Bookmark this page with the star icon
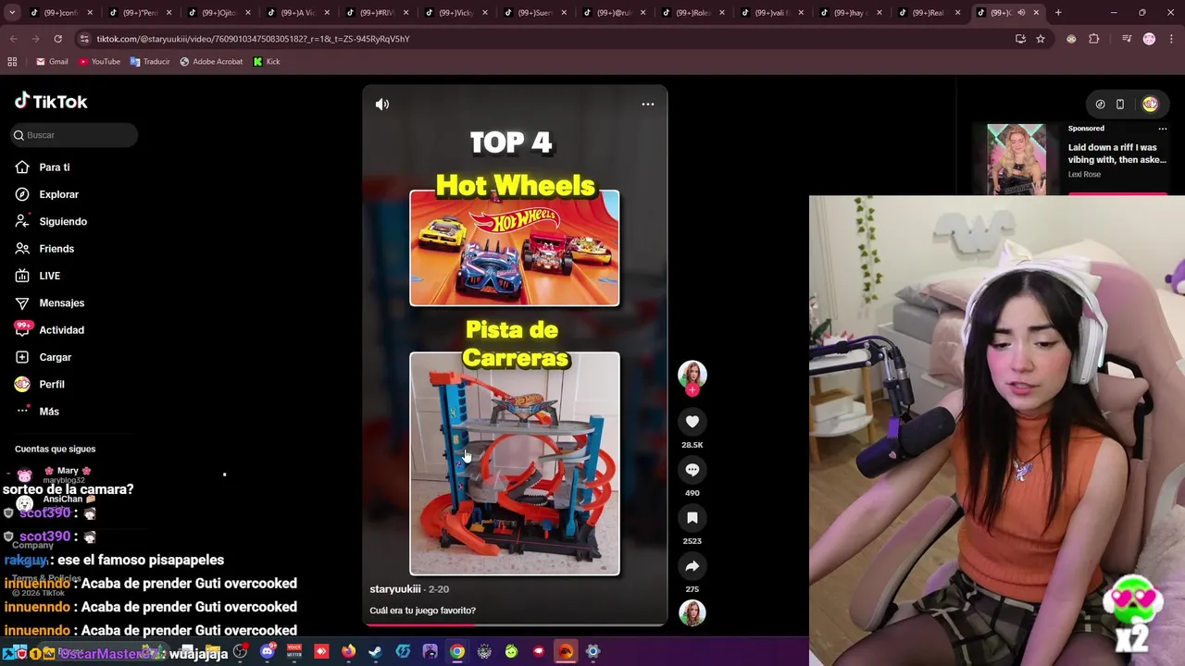This screenshot has height=666, width=1185. tap(1041, 39)
